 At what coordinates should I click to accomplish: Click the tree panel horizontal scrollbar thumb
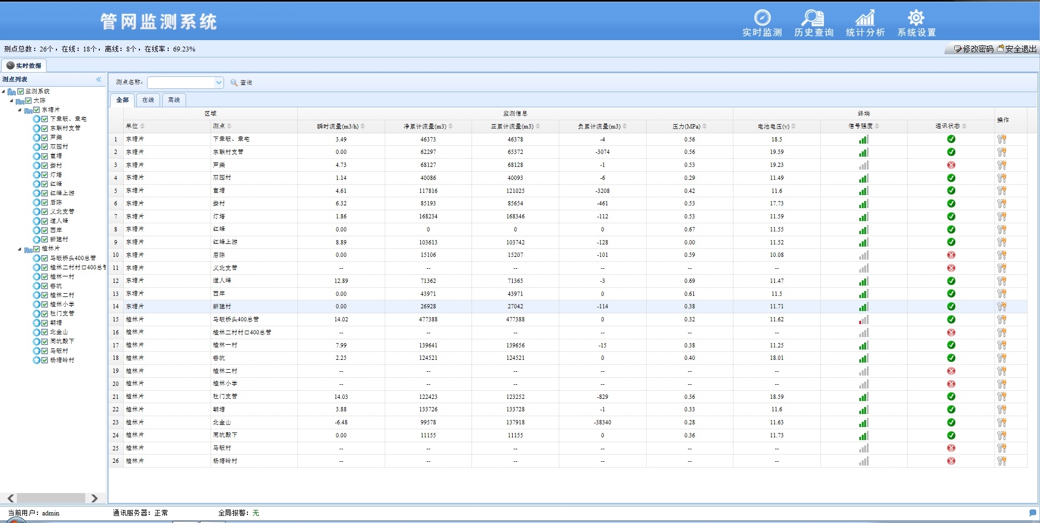point(51,498)
